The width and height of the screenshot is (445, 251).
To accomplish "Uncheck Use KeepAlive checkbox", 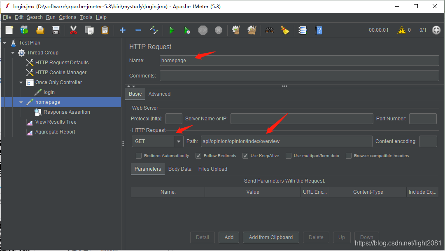I will (x=245, y=156).
